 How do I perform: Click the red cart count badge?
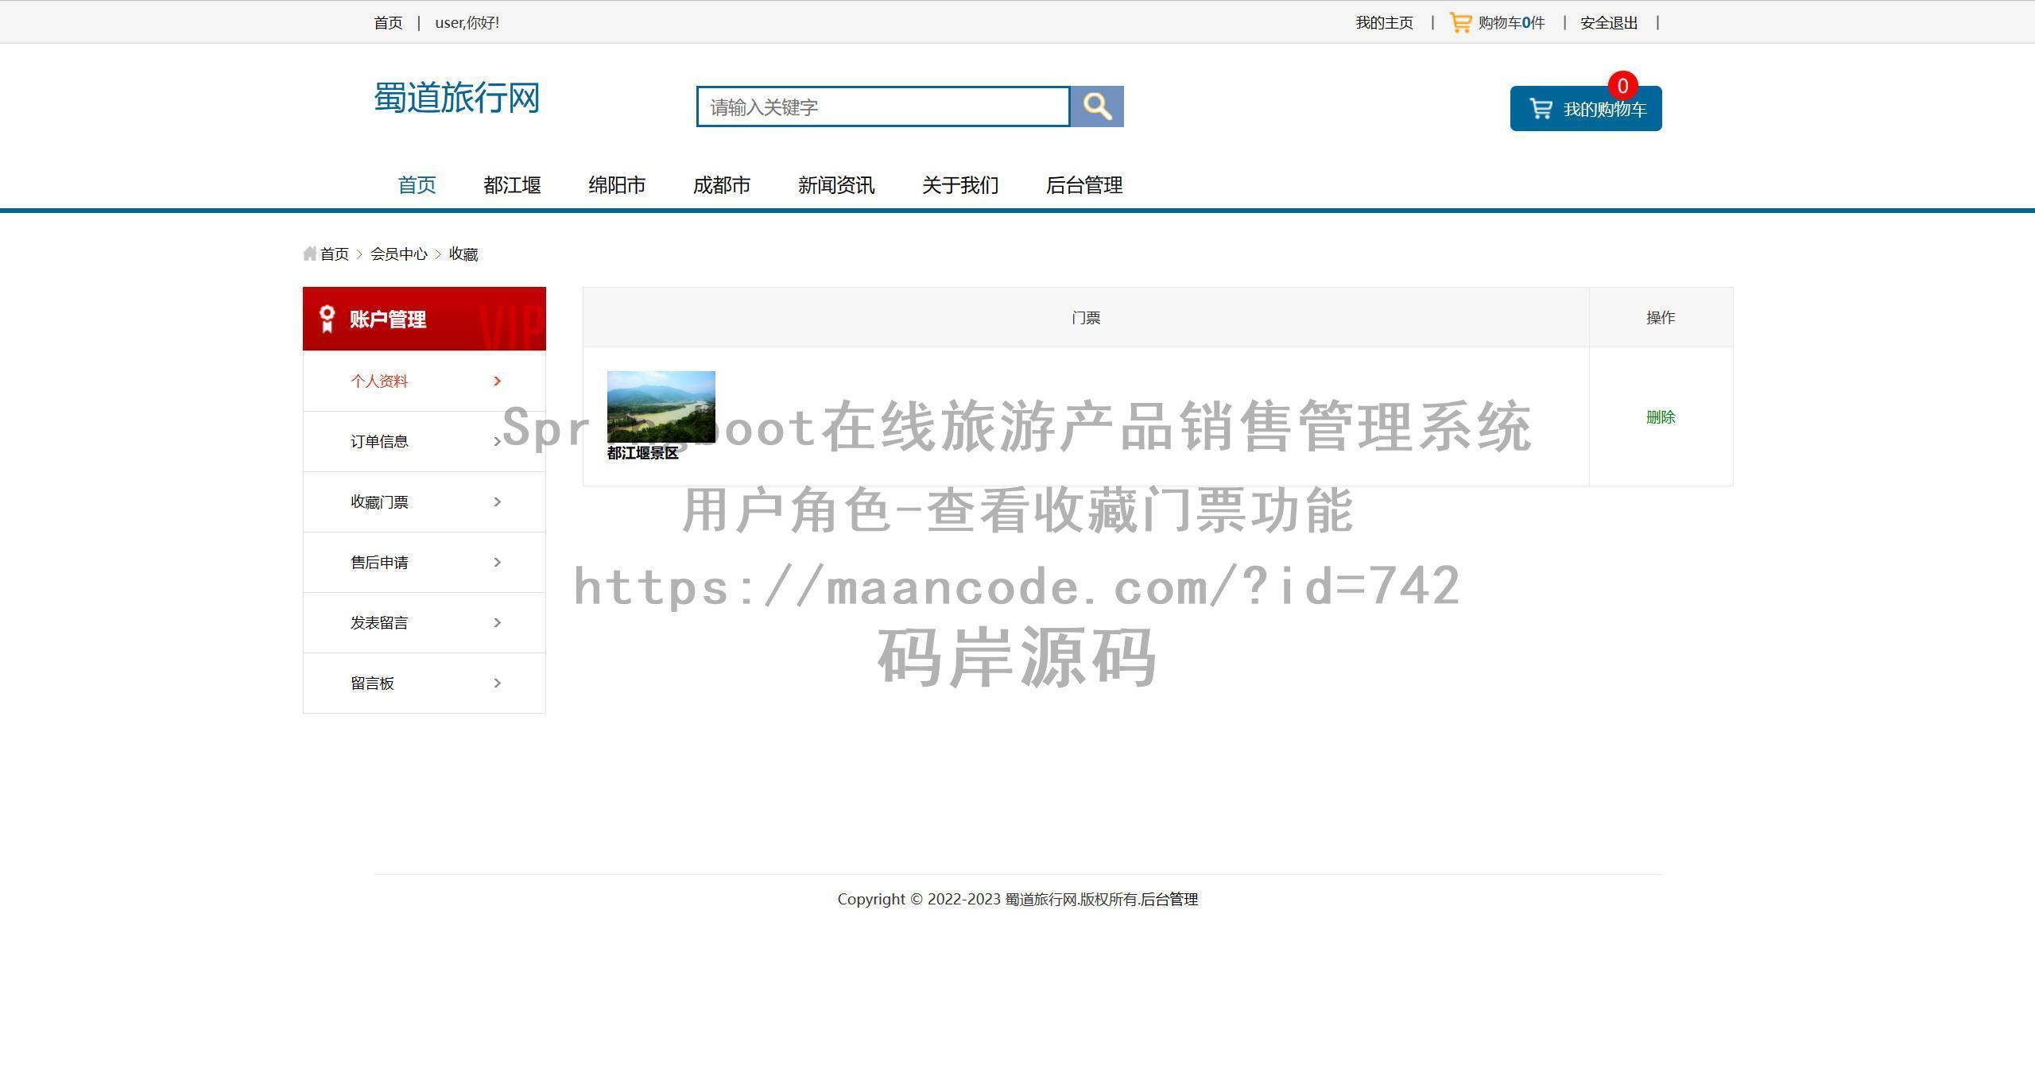(1622, 86)
